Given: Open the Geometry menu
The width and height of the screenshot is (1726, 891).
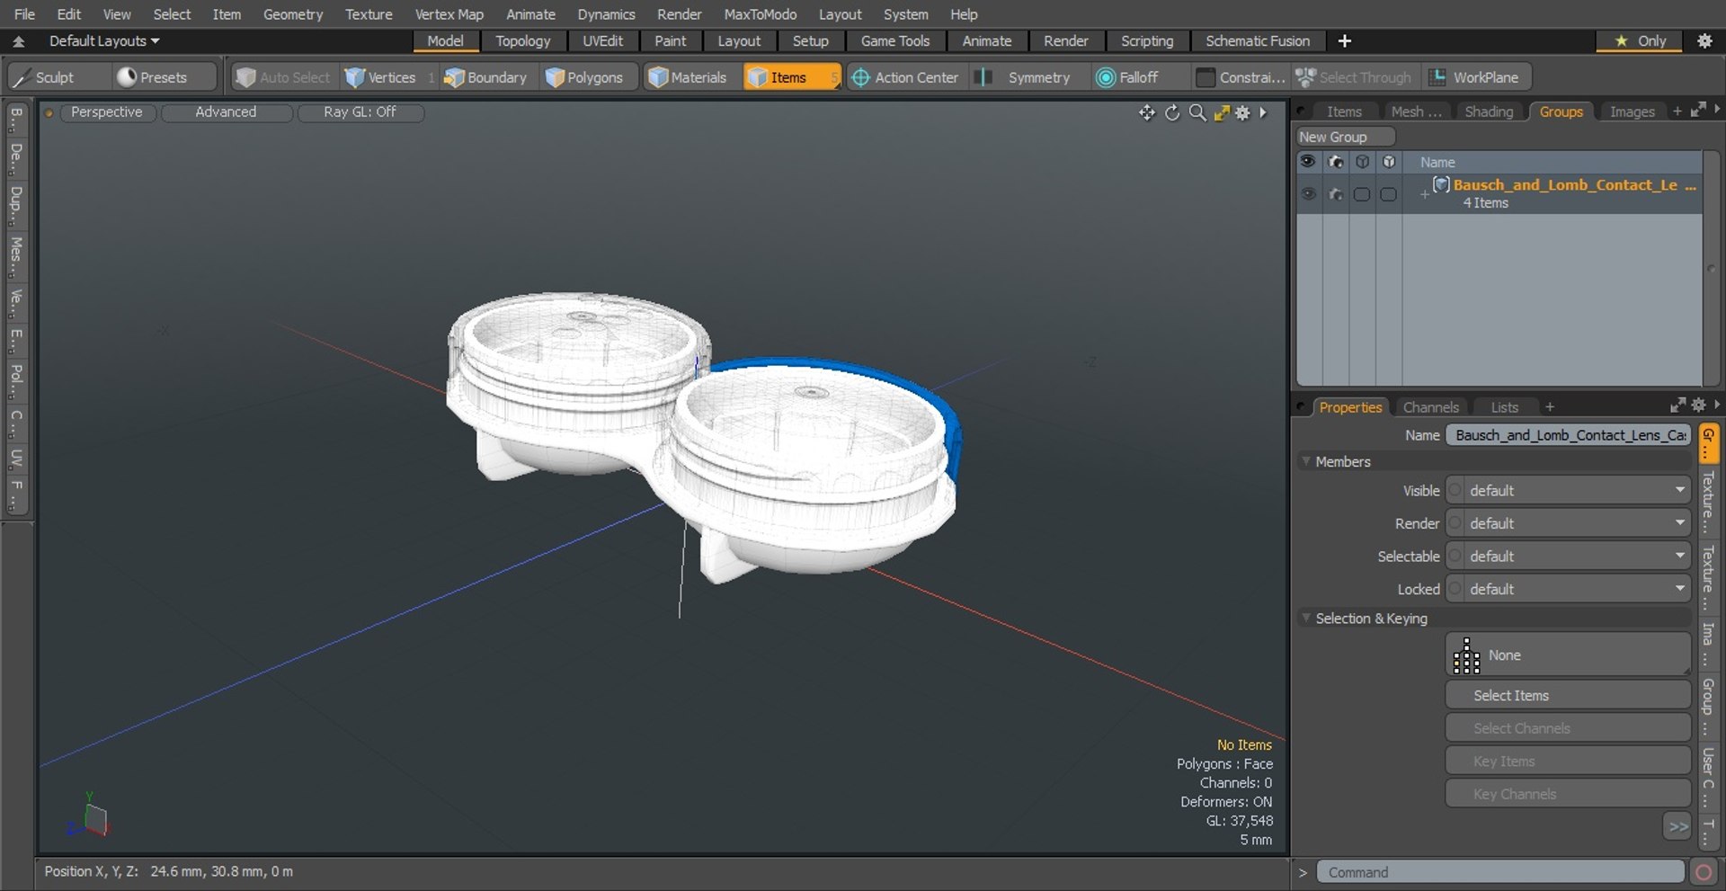Looking at the screenshot, I should tap(292, 14).
